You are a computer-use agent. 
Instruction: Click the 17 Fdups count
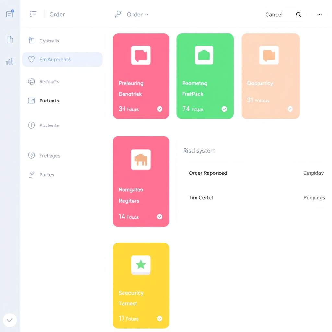(x=128, y=318)
